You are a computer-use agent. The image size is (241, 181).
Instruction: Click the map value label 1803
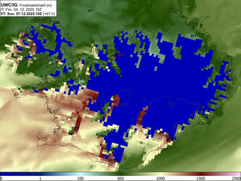[x=170, y=139]
